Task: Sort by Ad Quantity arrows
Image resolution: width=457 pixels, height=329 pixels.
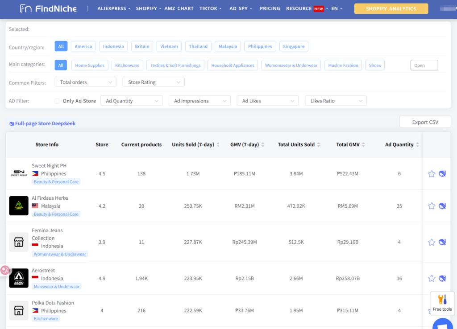Action: click(417, 145)
